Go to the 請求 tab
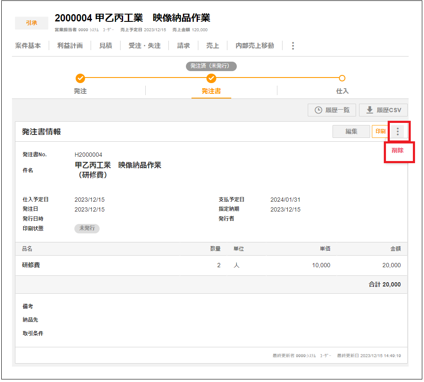 (x=183, y=45)
